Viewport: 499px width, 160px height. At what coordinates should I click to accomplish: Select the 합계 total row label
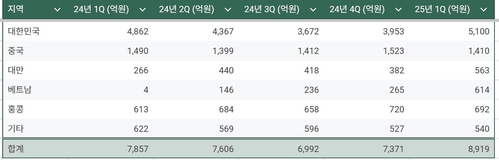click(16, 150)
